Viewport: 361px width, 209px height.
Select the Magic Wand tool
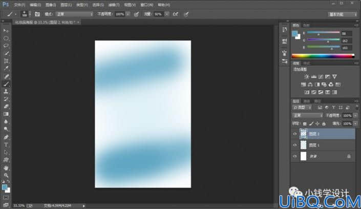6,53
